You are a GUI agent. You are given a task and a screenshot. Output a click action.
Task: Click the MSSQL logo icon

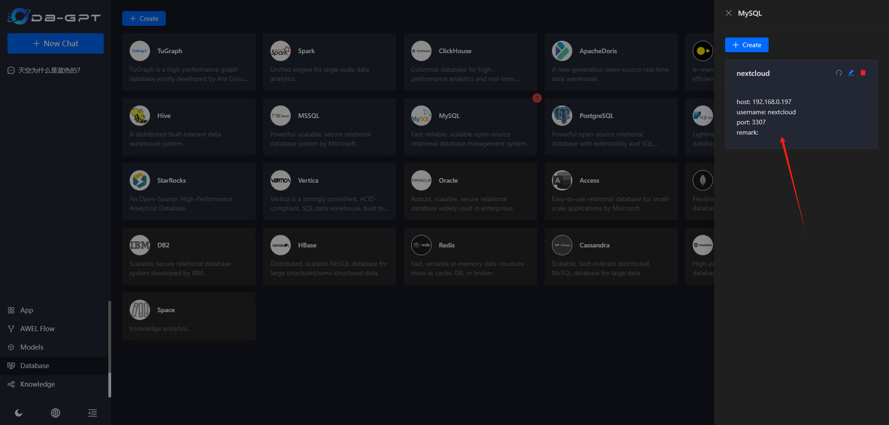[281, 116]
